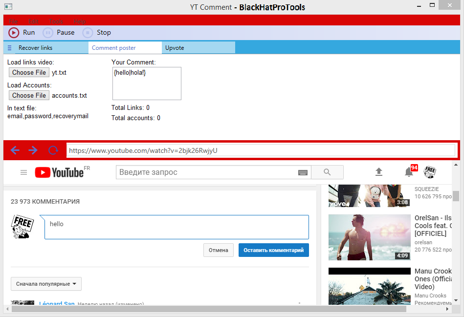This screenshot has height=317, width=464.
Task: Open the tab list hamburger icon
Action: tap(9, 48)
